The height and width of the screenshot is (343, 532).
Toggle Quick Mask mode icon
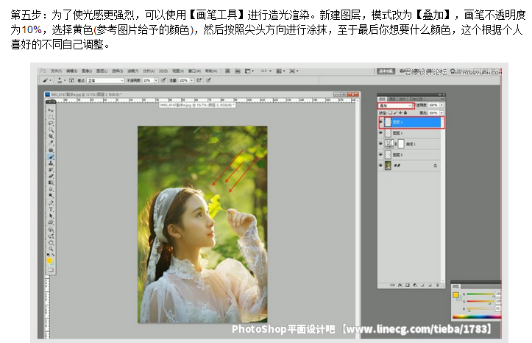(51, 270)
